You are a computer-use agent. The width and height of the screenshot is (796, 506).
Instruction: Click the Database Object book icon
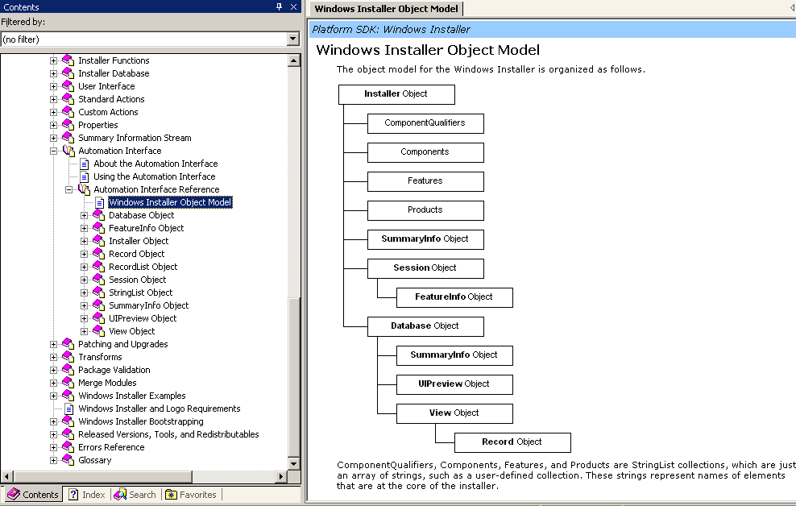(98, 215)
